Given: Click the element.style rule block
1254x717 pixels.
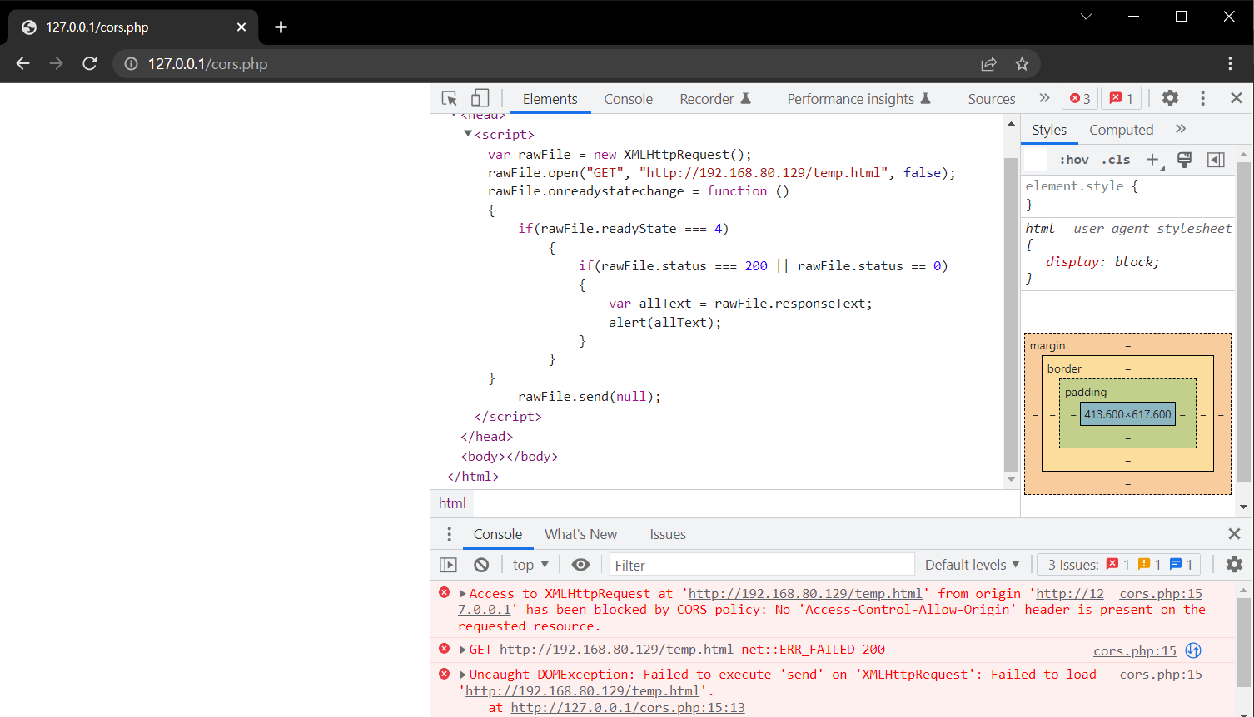Looking at the screenshot, I should click(x=1127, y=195).
